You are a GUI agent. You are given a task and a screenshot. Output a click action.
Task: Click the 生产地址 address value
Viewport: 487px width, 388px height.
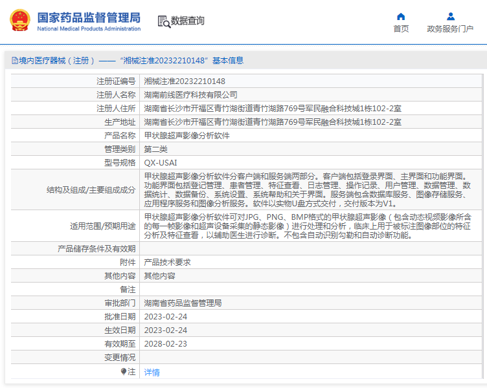tap(273, 122)
